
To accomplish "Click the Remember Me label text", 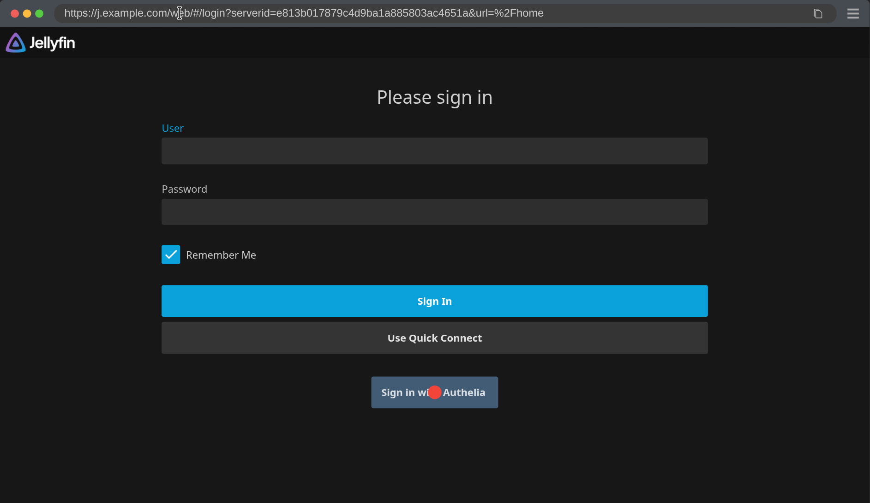I will (x=221, y=255).
